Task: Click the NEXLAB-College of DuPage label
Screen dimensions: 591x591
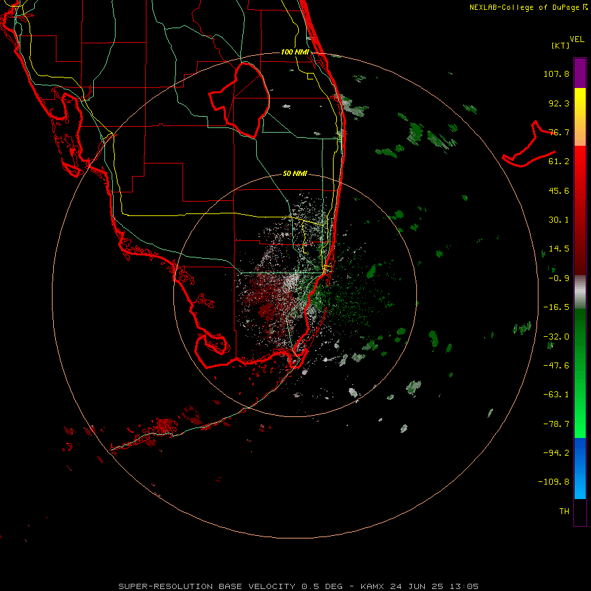Action: tap(524, 7)
